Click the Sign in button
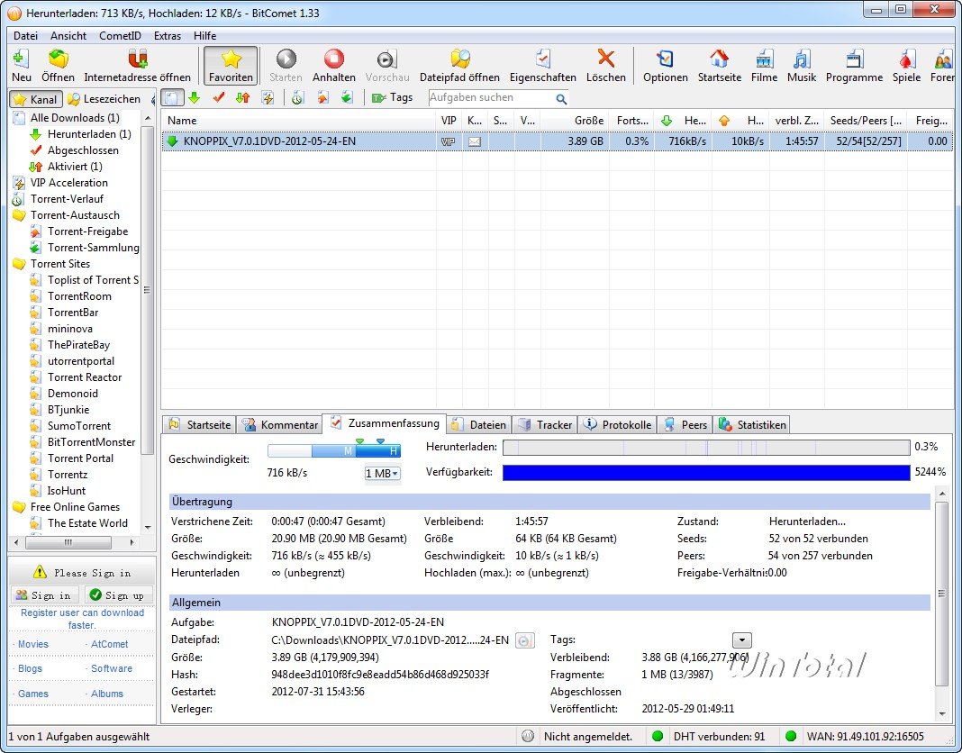 point(43,595)
